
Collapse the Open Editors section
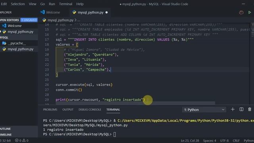coord(10,20)
